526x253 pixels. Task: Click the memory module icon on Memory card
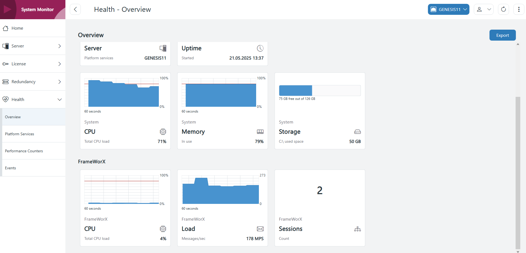click(260, 132)
